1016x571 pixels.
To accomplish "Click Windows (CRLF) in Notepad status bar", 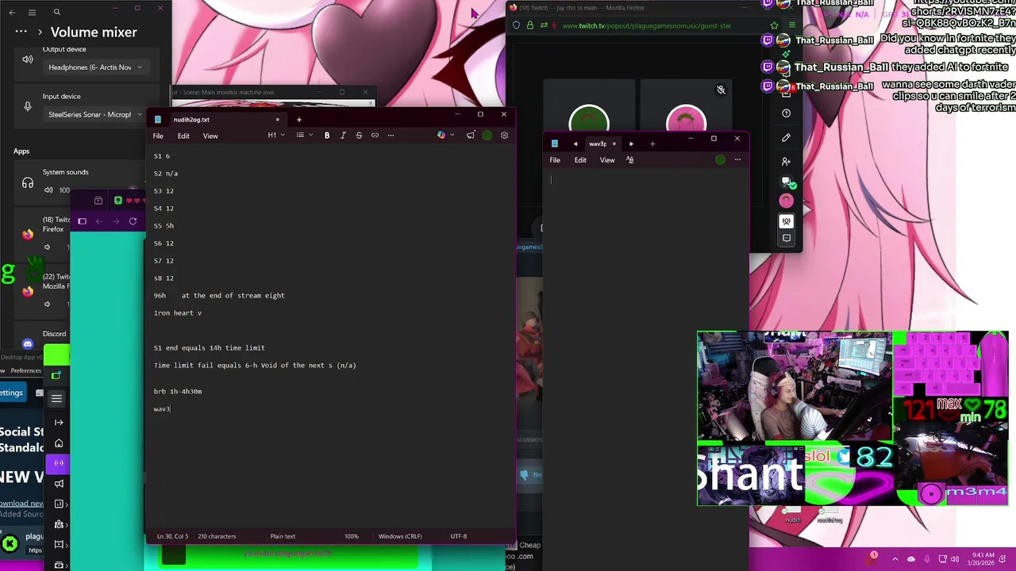I will [x=400, y=536].
